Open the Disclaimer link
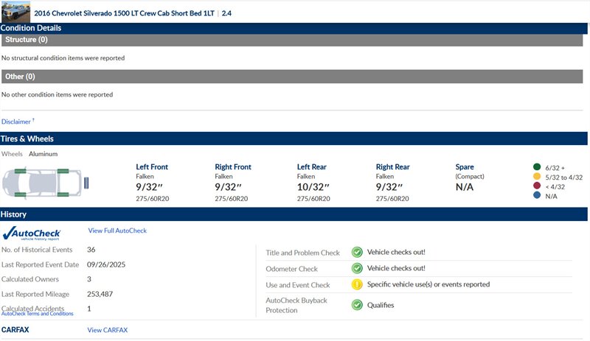The width and height of the screenshot is (590, 341). point(16,122)
